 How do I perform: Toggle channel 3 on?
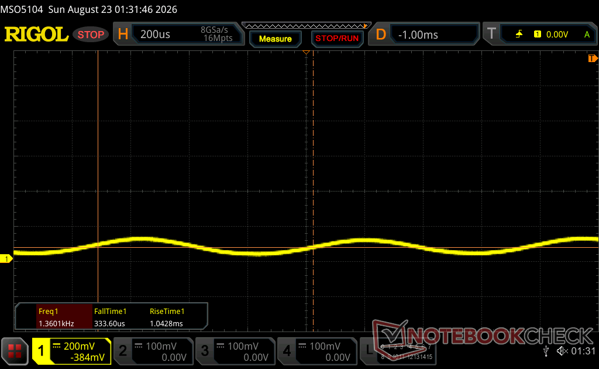coord(205,351)
